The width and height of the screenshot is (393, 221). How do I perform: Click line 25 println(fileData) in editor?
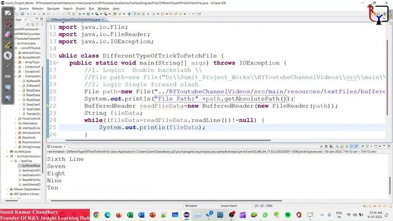(152, 128)
